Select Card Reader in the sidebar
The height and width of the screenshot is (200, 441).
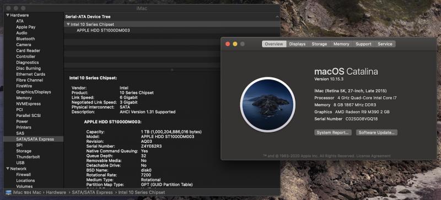28,51
